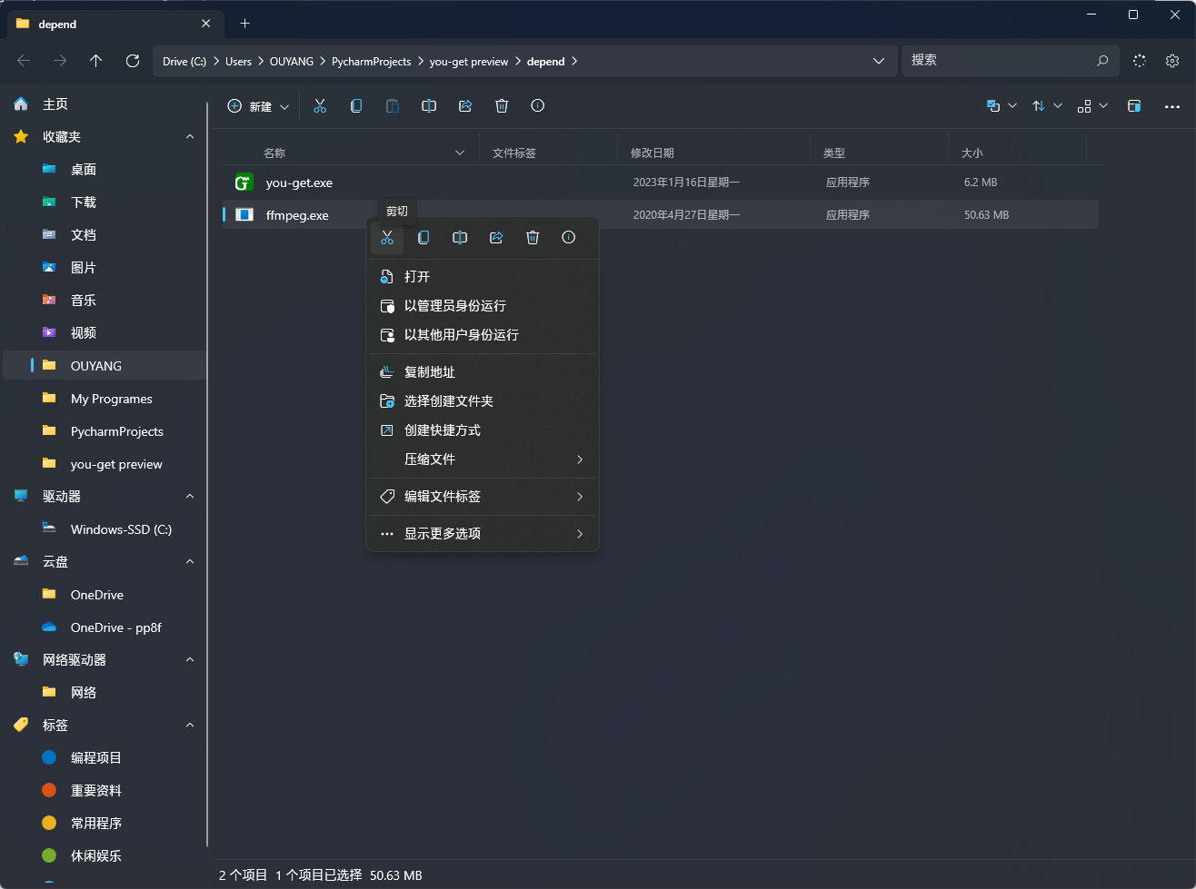This screenshot has height=889, width=1196.
Task: Collapse the 网络驱动器 section
Action: pos(190,660)
